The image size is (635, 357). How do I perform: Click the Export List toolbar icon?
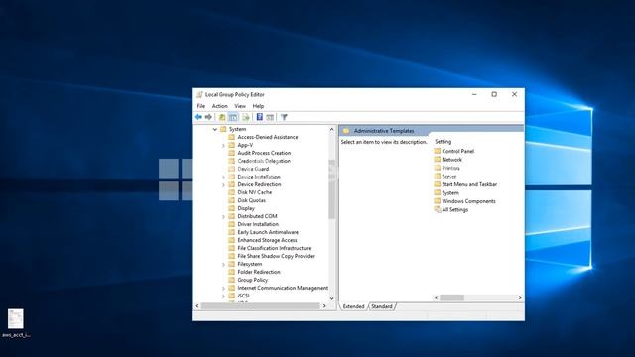click(246, 117)
